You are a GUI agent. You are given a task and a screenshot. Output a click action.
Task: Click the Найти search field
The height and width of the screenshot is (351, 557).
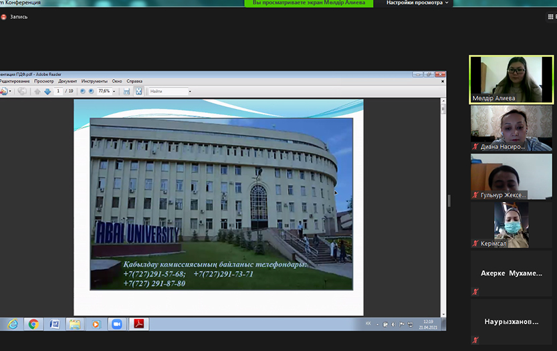pos(168,92)
